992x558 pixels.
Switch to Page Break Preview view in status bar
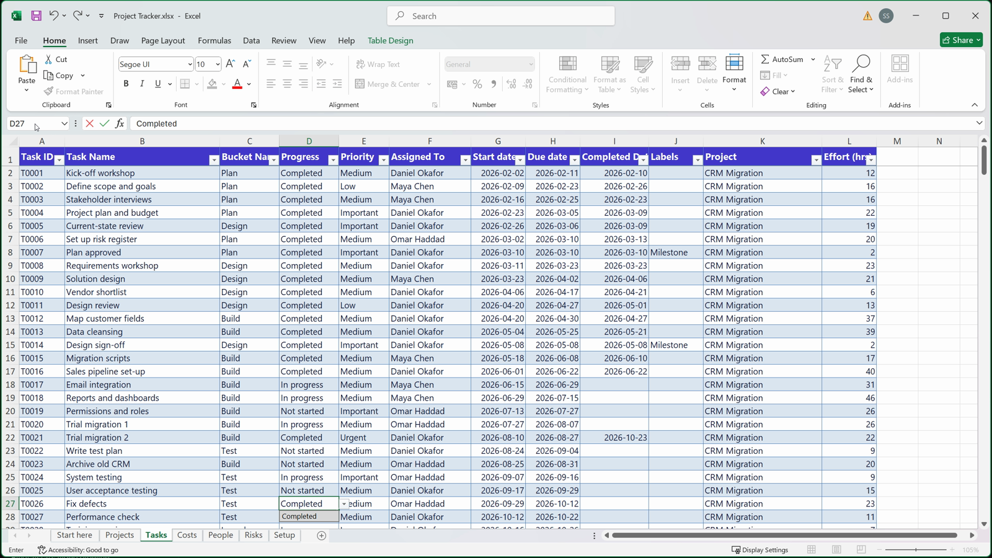click(861, 549)
